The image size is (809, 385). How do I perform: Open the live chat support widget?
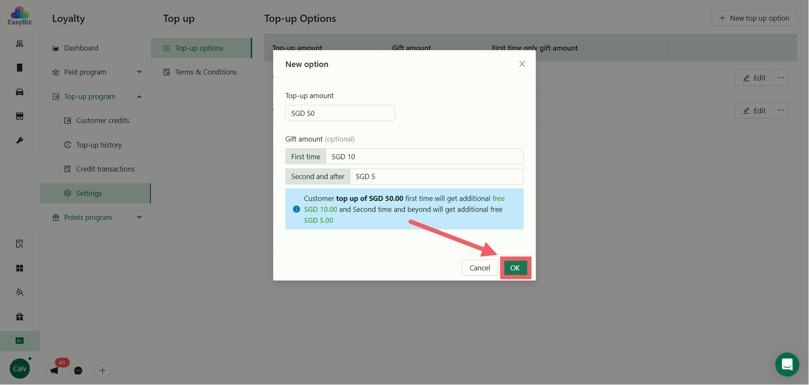pyautogui.click(x=787, y=364)
